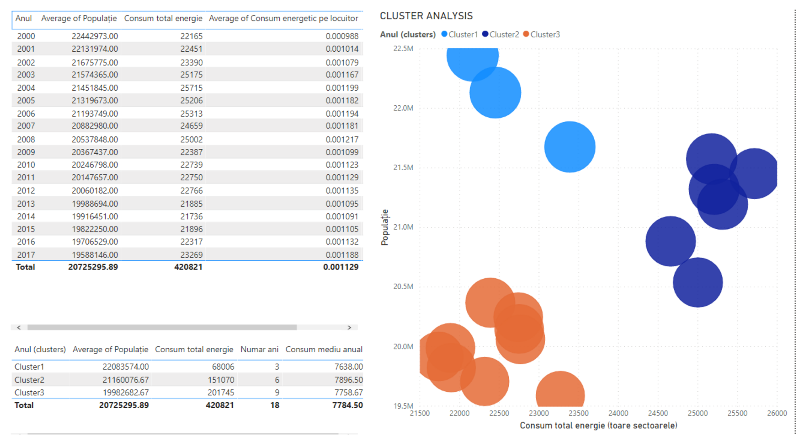Click the Cluster3 legend color dot

pos(526,34)
